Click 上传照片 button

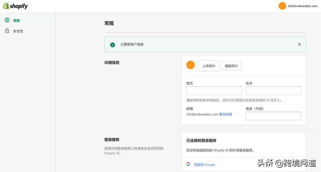209,66
